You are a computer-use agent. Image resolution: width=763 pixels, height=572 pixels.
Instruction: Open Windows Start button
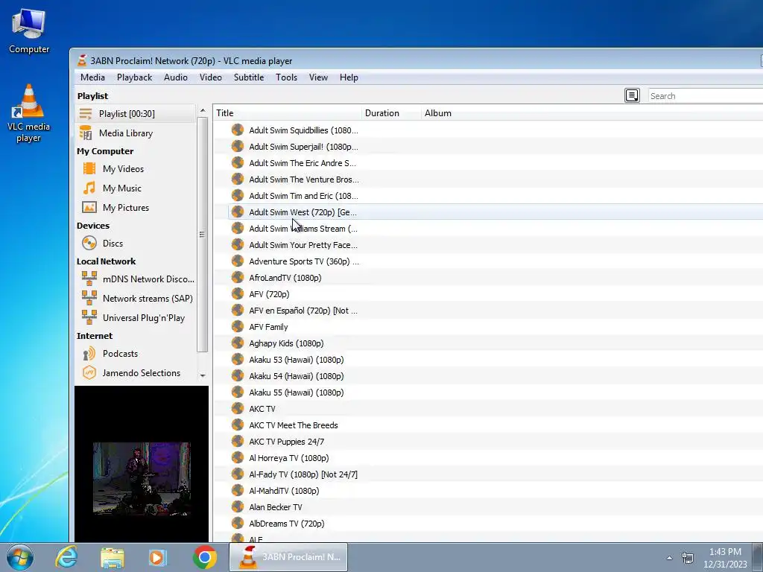[20, 557]
